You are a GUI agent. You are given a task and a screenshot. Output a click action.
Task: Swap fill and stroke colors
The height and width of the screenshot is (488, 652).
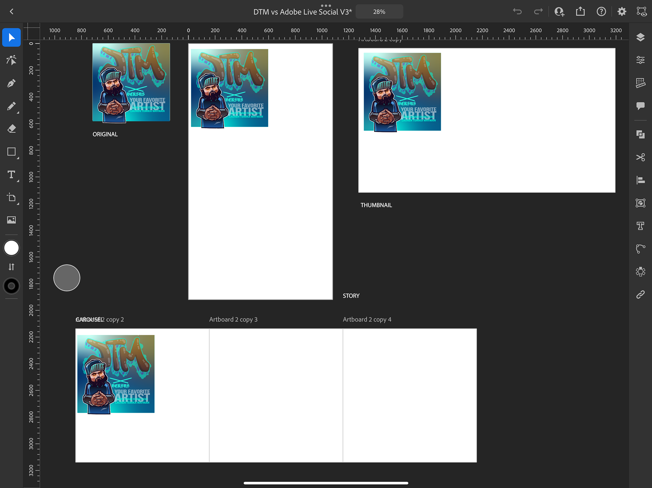(x=12, y=267)
